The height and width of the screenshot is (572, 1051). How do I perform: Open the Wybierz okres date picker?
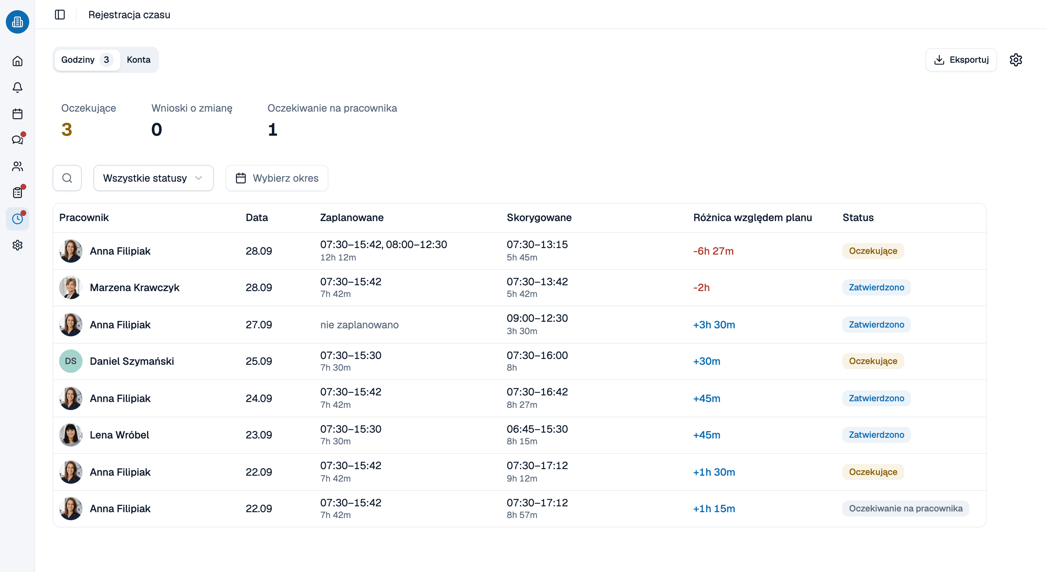click(277, 178)
